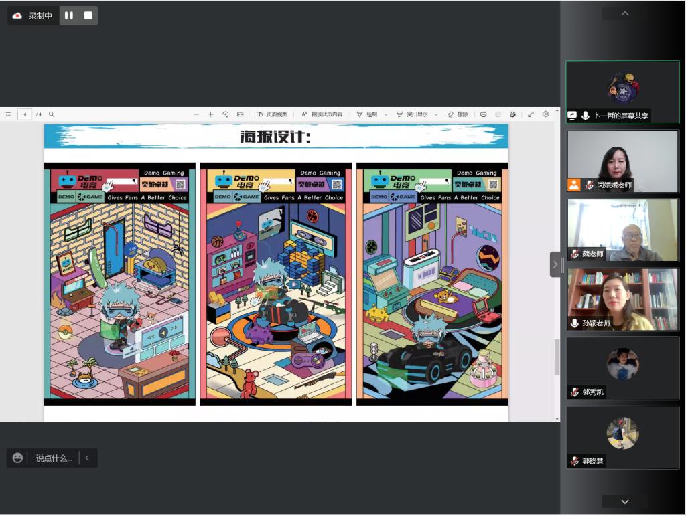Zoom out the PDF with minus icon

[196, 114]
